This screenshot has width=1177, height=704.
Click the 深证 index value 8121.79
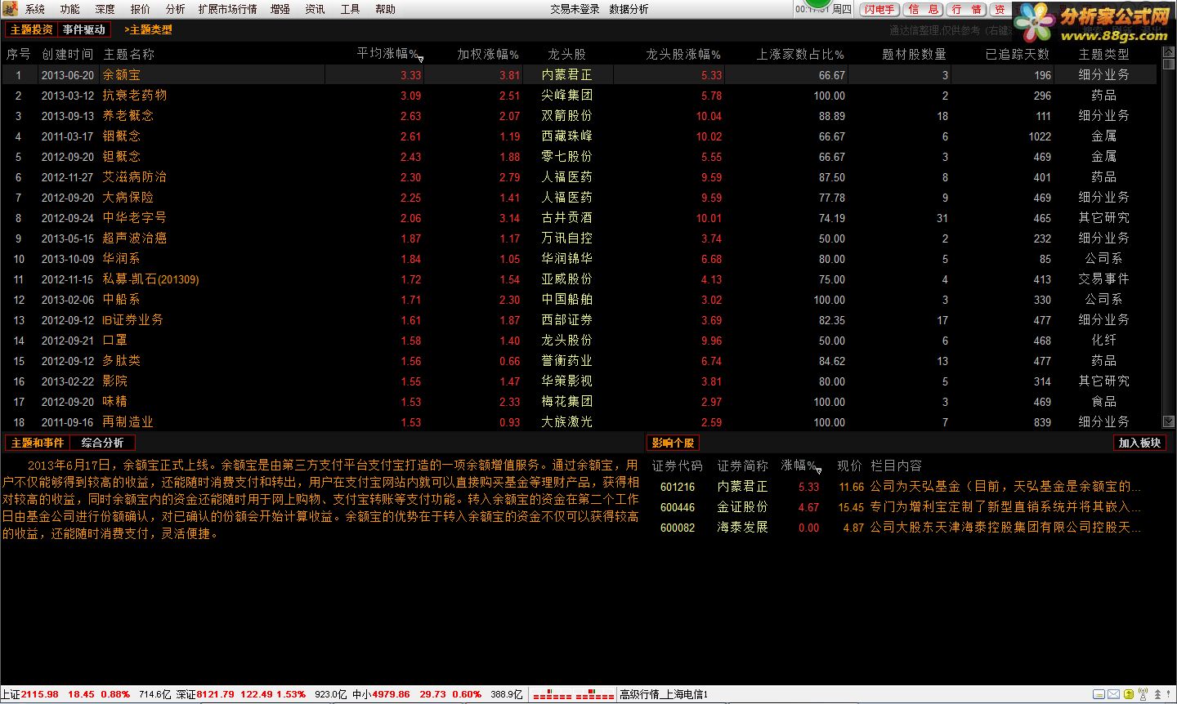(215, 694)
